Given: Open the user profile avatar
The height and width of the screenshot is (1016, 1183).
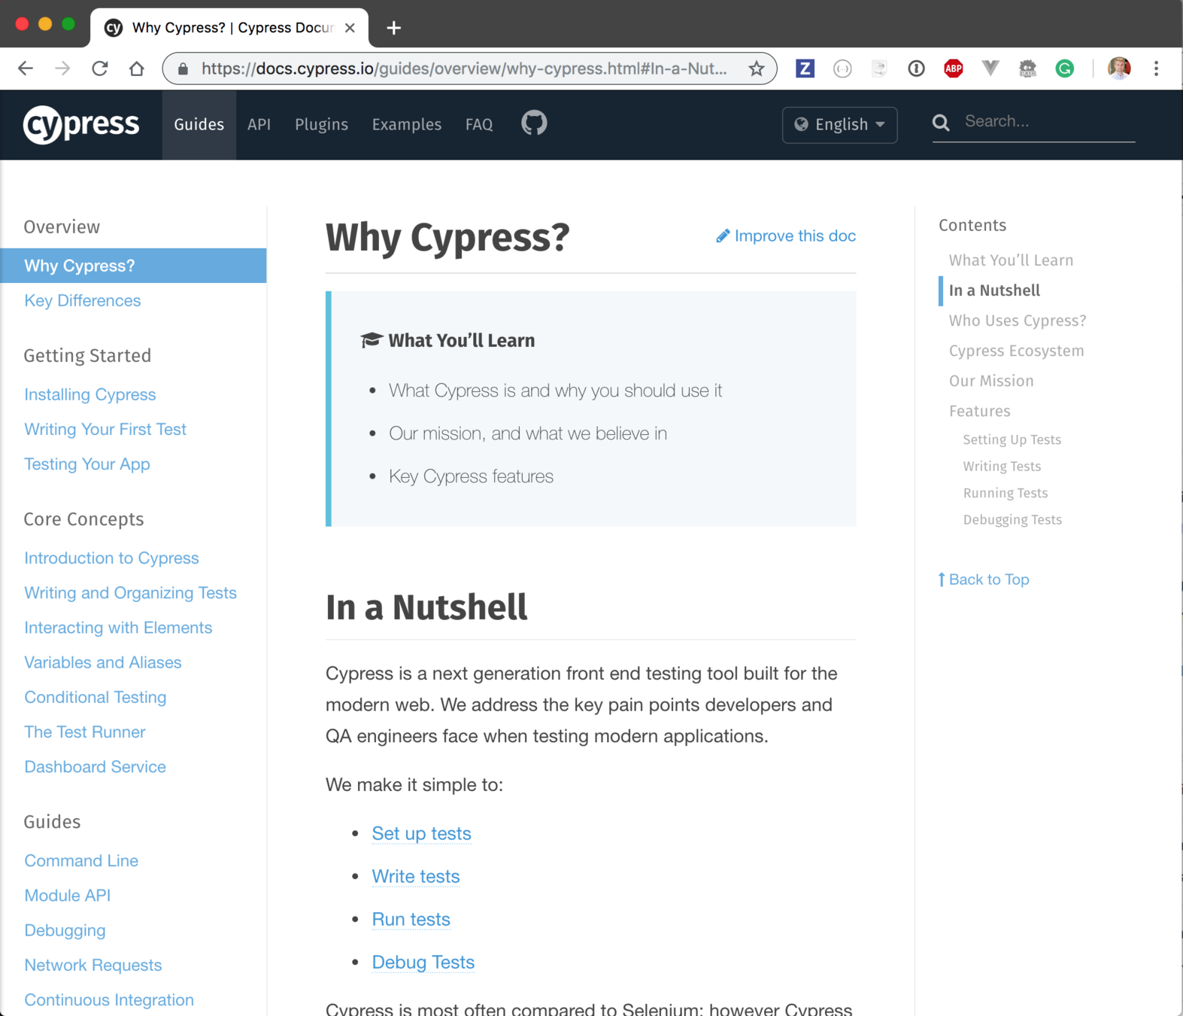Looking at the screenshot, I should [1119, 68].
